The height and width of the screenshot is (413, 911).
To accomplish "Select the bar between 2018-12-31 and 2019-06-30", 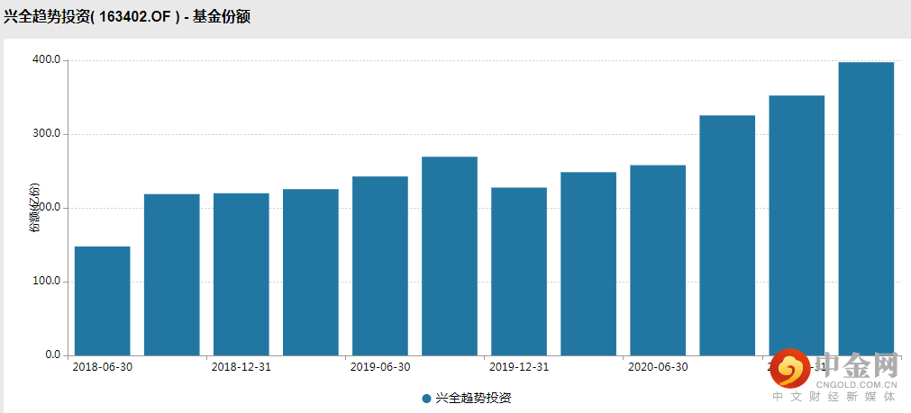I will 311,273.
